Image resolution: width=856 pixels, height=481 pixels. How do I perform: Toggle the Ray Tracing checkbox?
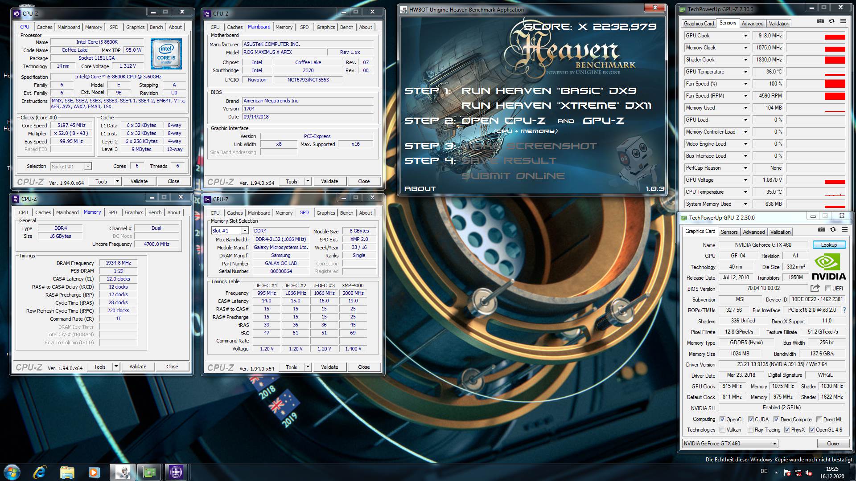tap(751, 430)
